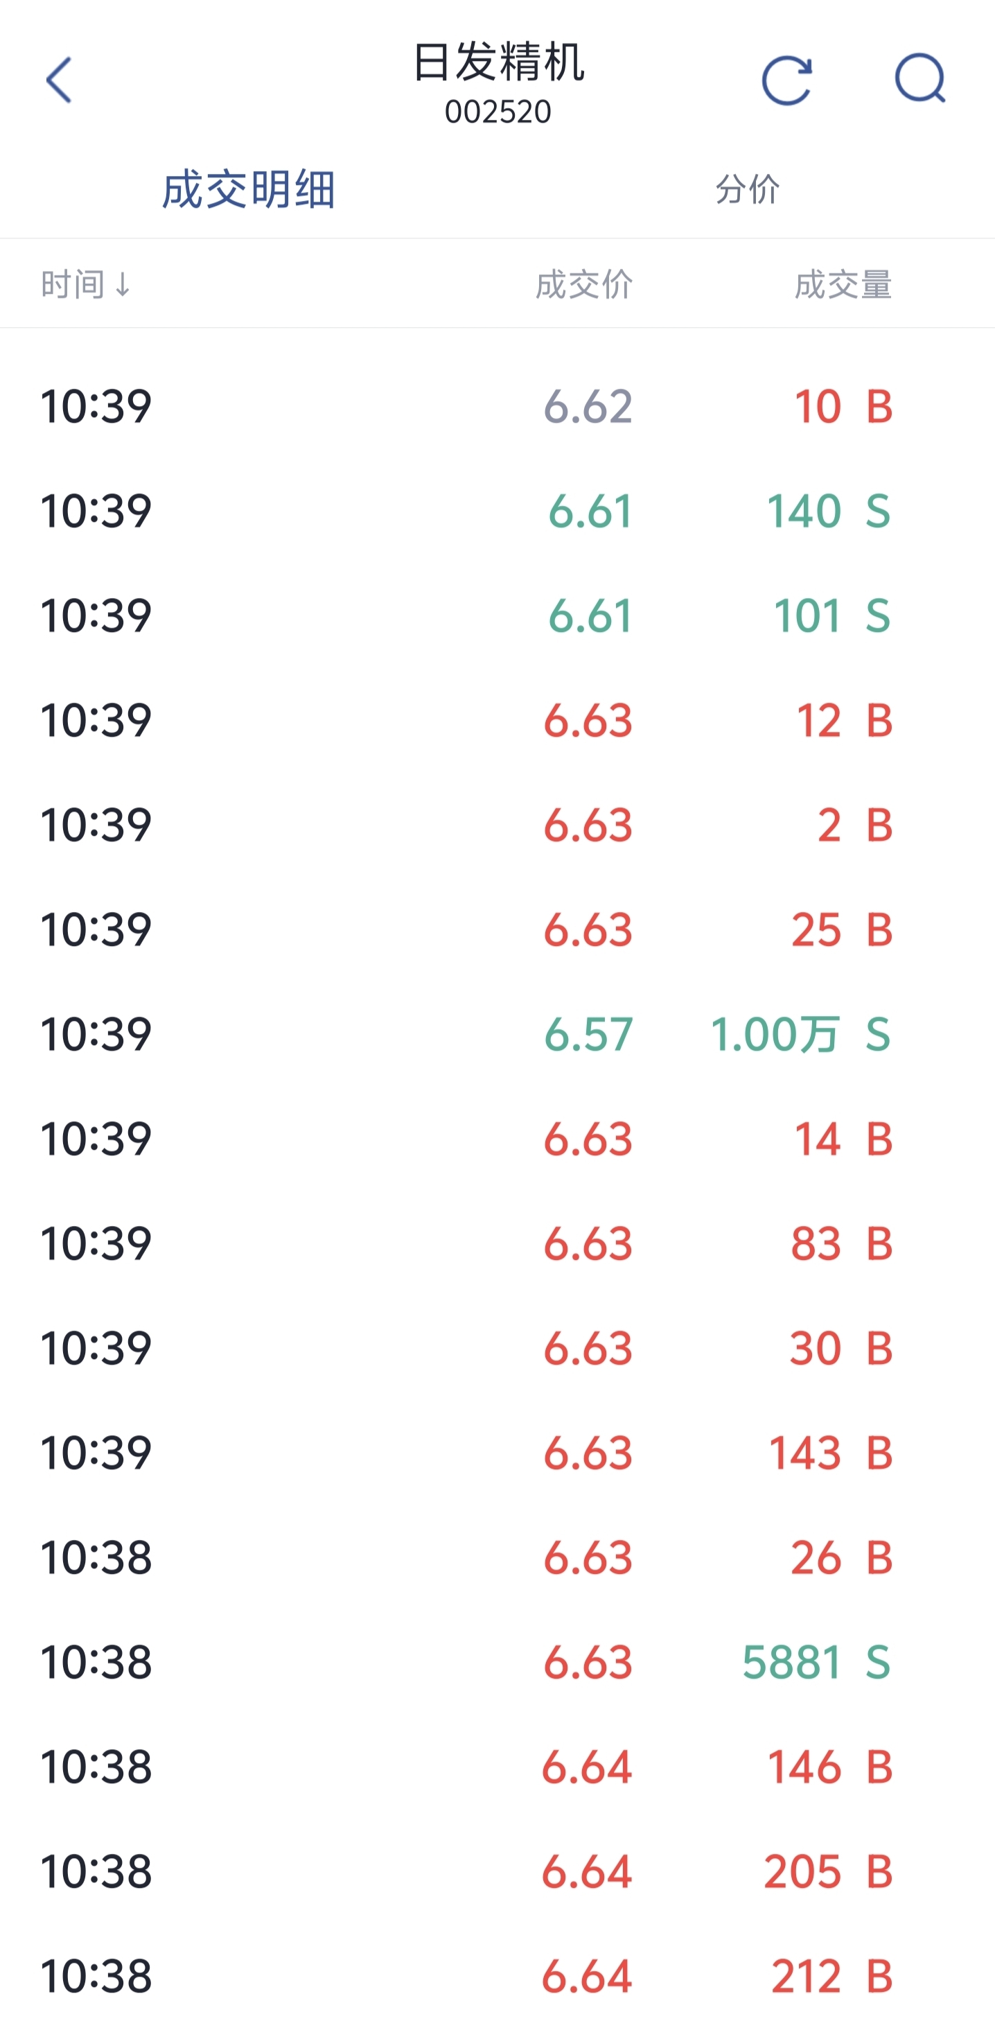Select the 205 B trade row

(x=497, y=1871)
